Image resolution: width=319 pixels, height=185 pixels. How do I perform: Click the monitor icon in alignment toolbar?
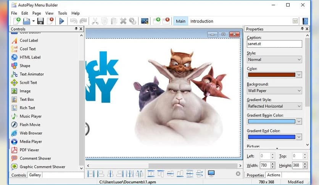click(x=211, y=174)
